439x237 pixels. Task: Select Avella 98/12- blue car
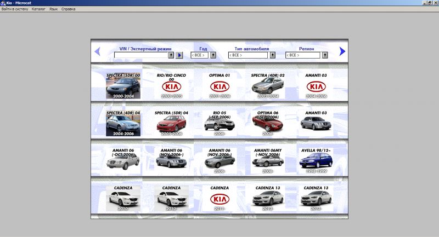316,161
